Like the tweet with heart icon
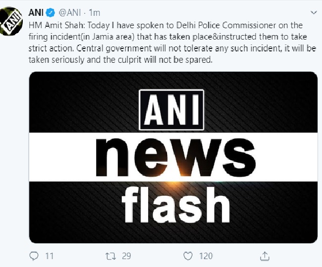The width and height of the screenshot is (322, 267). coord(188,256)
